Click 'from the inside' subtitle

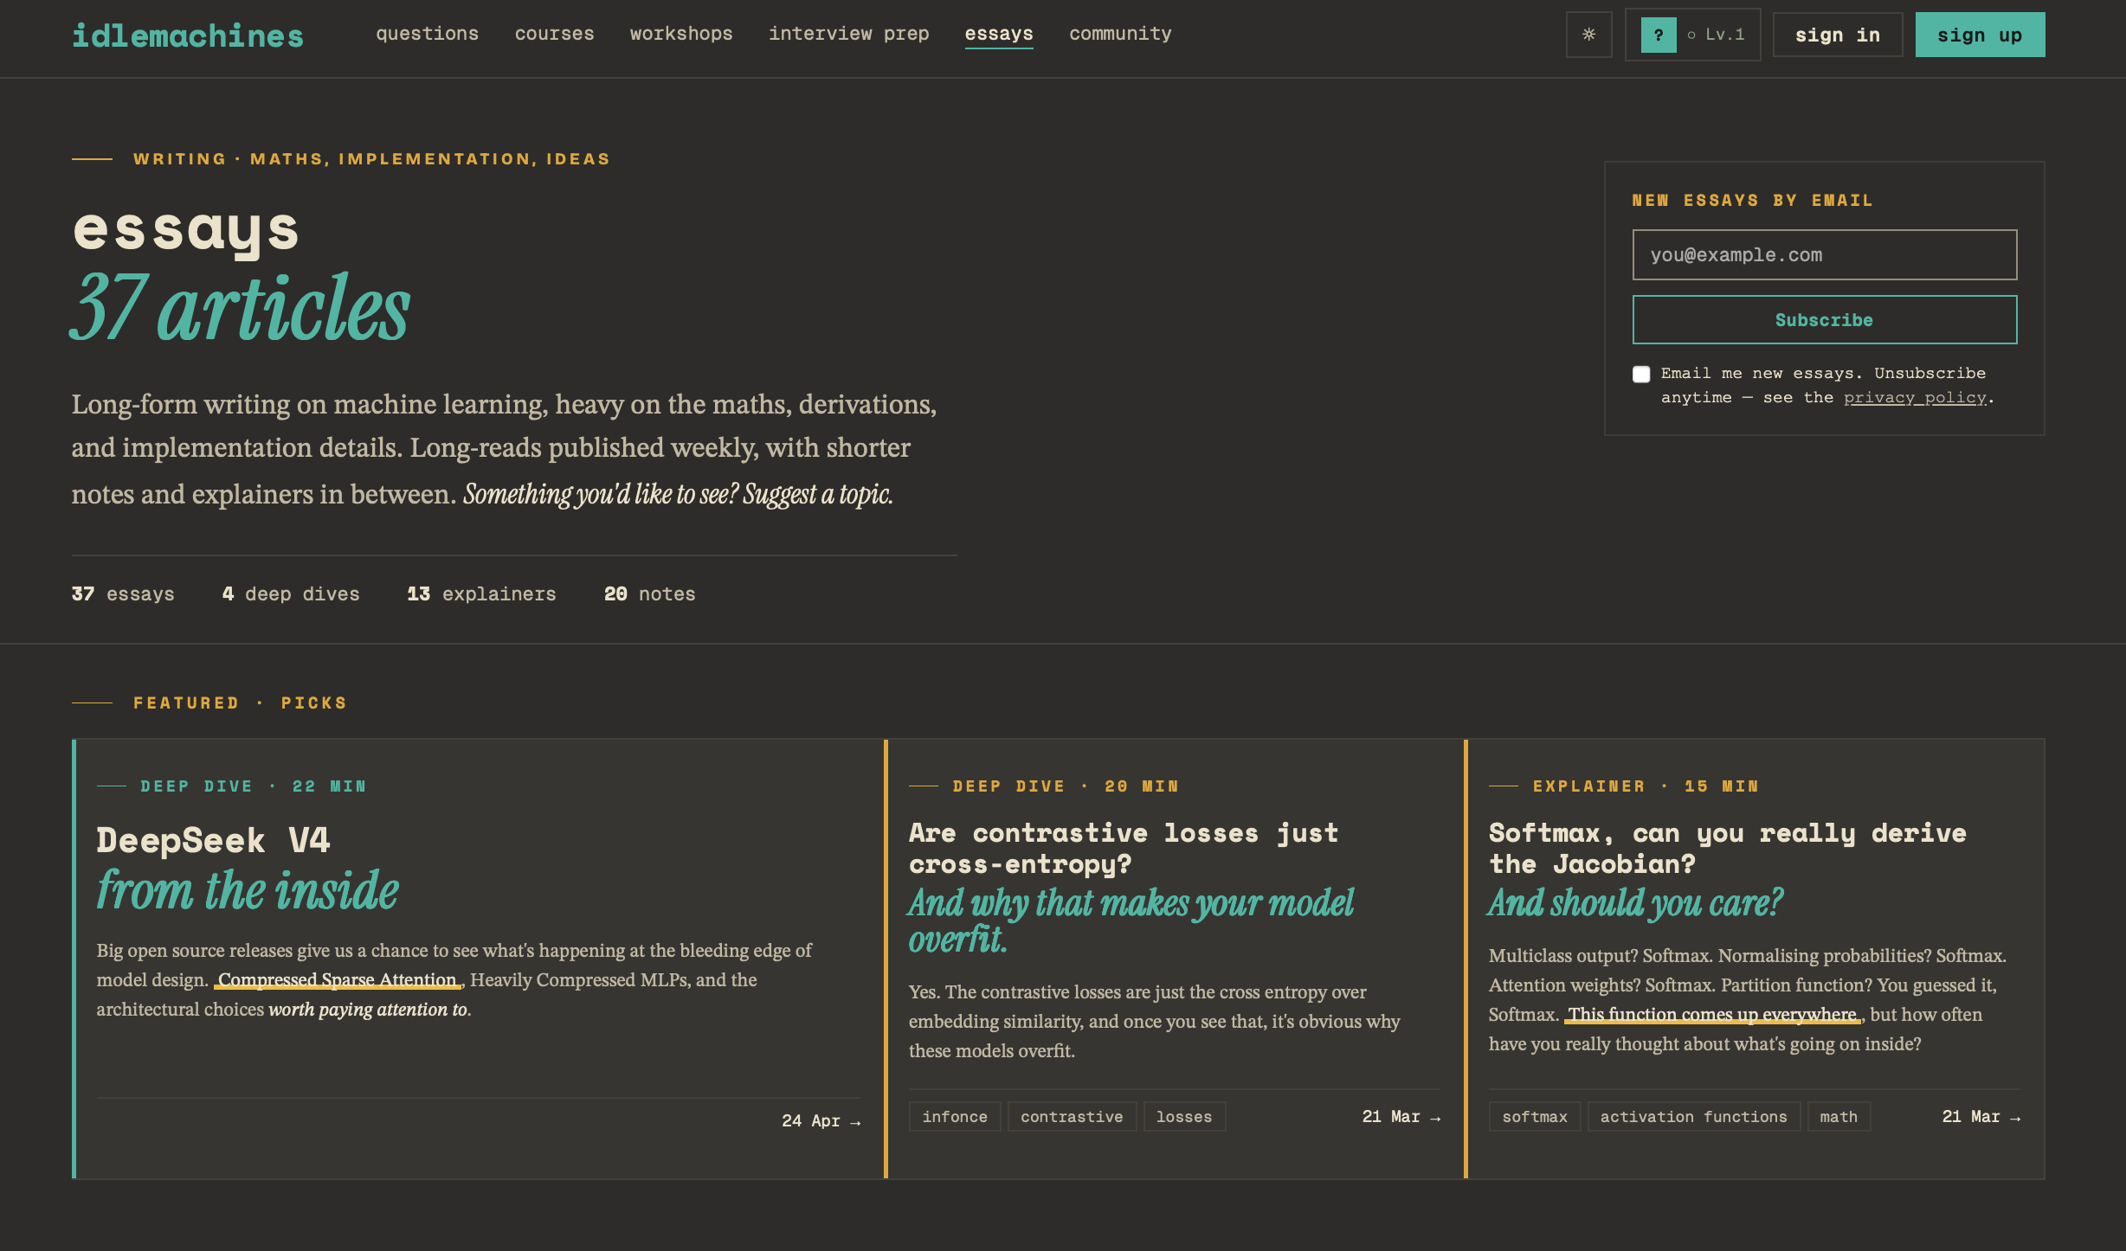(x=248, y=891)
